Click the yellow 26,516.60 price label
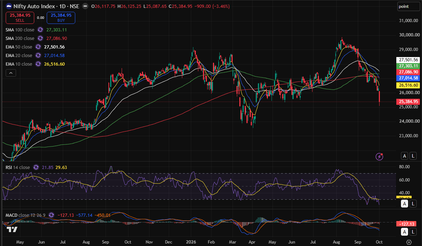 (408, 85)
